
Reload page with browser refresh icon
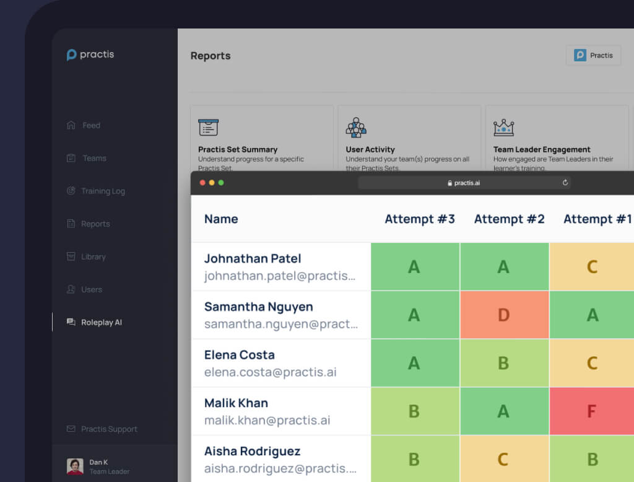pyautogui.click(x=565, y=183)
